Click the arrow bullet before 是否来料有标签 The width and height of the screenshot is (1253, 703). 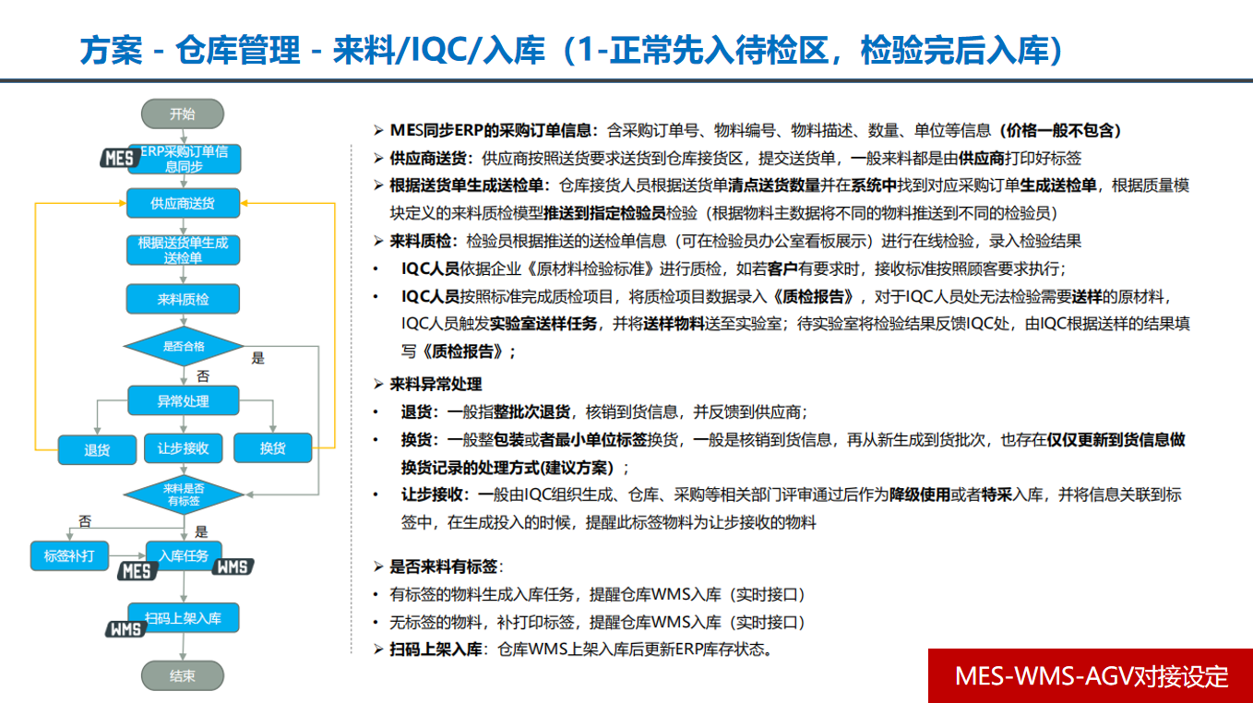[x=378, y=566]
